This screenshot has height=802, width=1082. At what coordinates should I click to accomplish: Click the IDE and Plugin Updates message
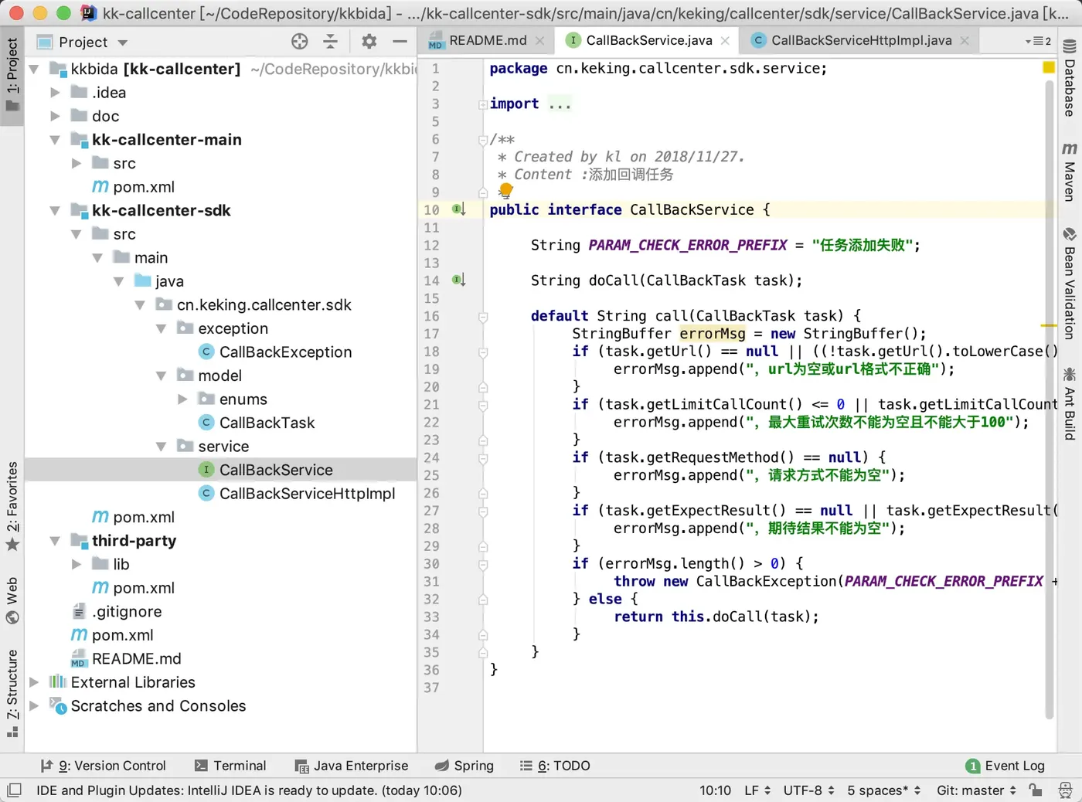(249, 790)
